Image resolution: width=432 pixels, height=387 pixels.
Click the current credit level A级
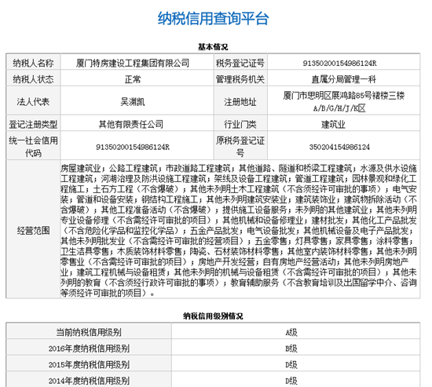pyautogui.click(x=291, y=333)
